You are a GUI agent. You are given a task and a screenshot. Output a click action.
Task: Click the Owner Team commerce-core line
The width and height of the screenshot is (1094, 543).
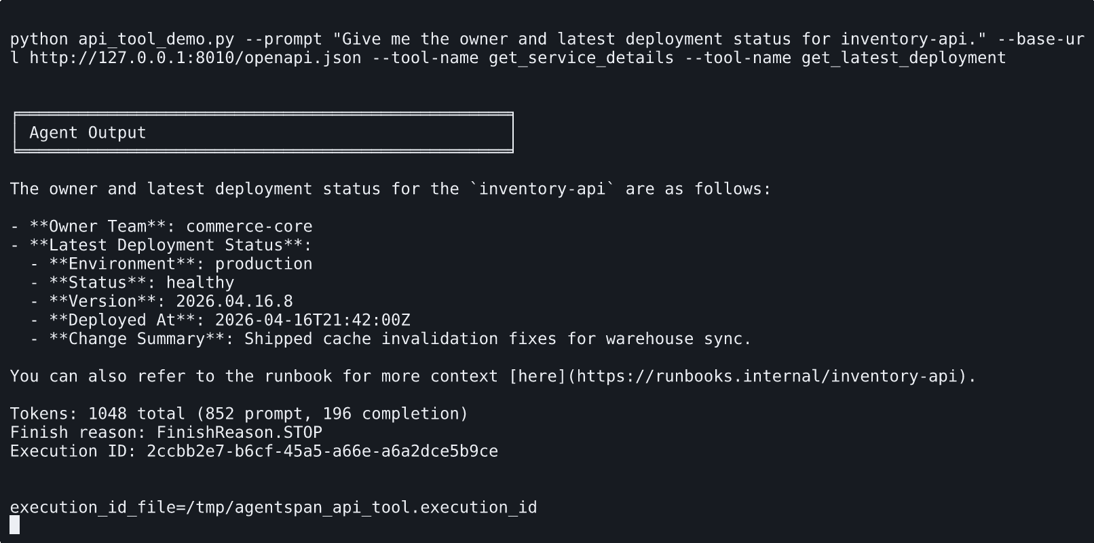tap(162, 227)
